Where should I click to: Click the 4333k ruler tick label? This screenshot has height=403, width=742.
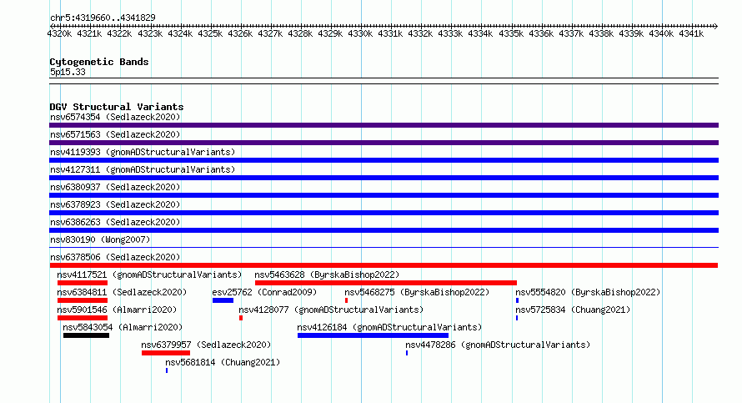click(450, 33)
